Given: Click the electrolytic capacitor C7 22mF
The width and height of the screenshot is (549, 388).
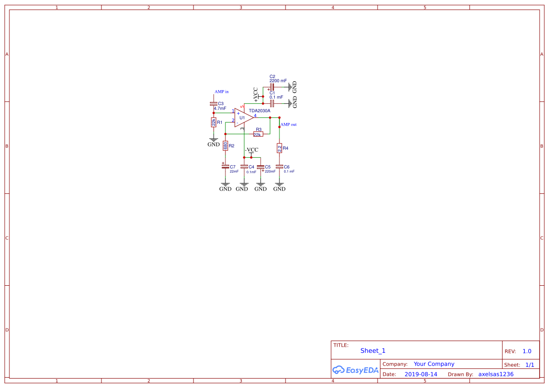Looking at the screenshot, I should coord(225,167).
